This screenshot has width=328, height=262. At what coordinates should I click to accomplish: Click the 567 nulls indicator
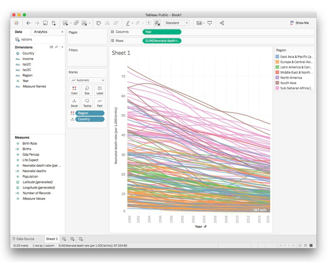tap(260, 210)
